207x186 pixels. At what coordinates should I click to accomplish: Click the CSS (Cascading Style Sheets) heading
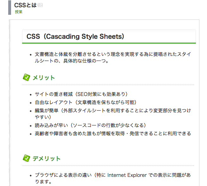[75, 37]
